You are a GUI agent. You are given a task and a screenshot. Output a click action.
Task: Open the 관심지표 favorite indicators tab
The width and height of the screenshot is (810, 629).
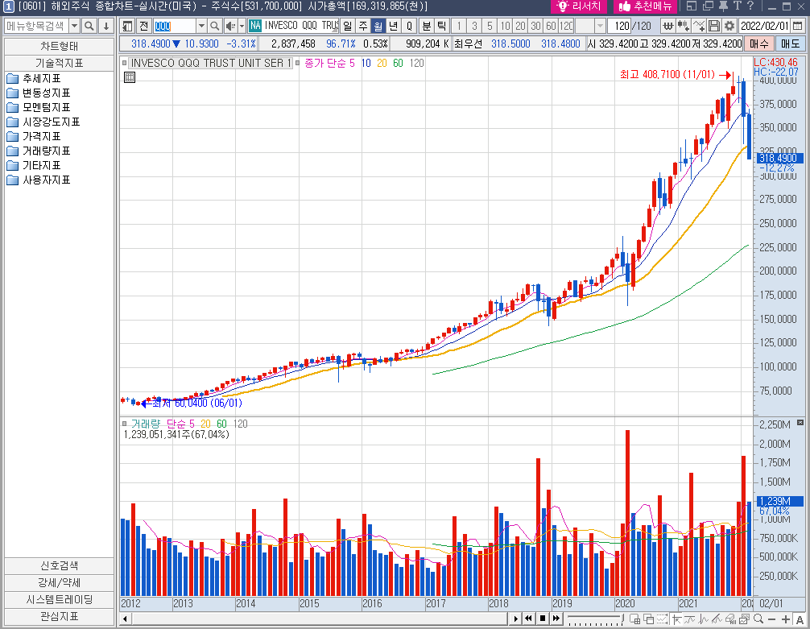tap(59, 617)
